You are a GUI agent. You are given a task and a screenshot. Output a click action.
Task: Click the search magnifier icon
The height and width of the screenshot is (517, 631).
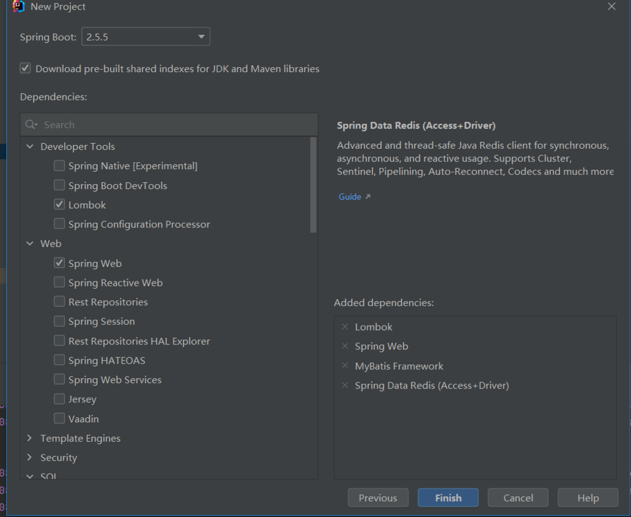click(x=31, y=125)
